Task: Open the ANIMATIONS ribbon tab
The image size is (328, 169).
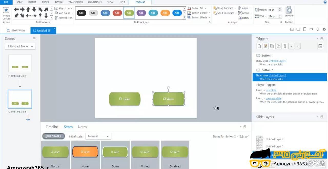Action: 95,2
